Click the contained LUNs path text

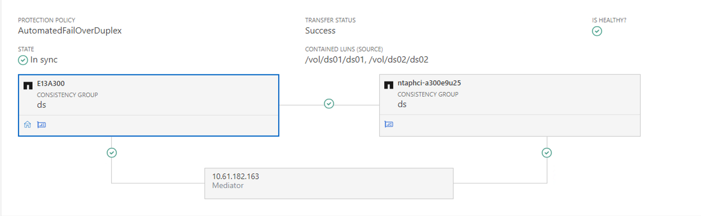366,59
